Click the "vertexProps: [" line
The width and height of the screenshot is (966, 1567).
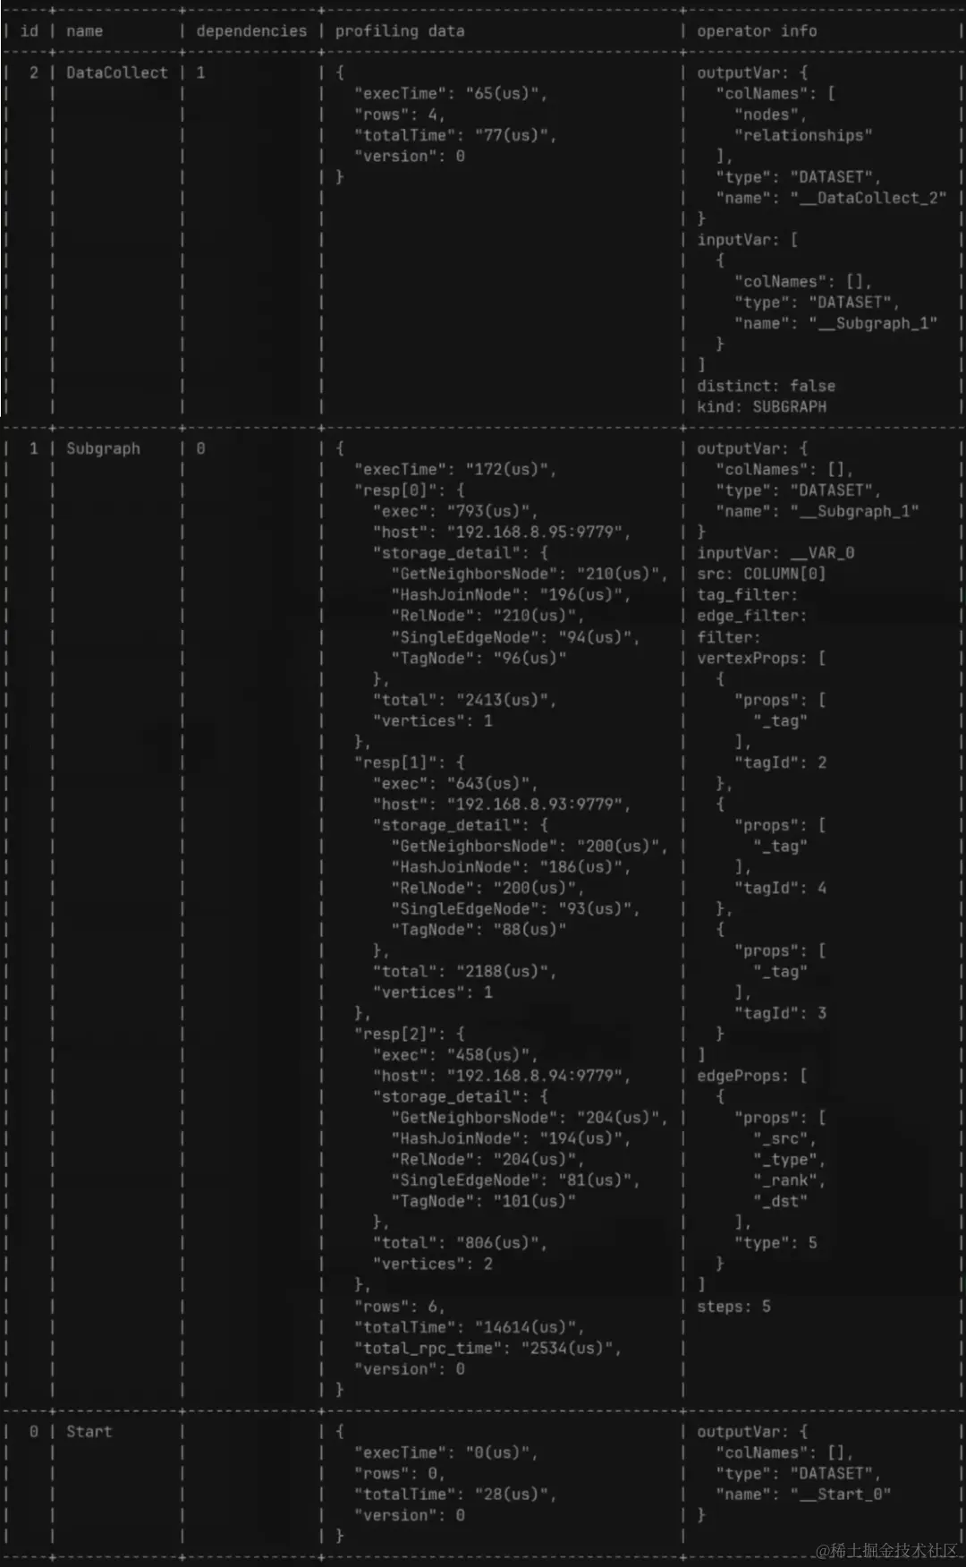761,658
